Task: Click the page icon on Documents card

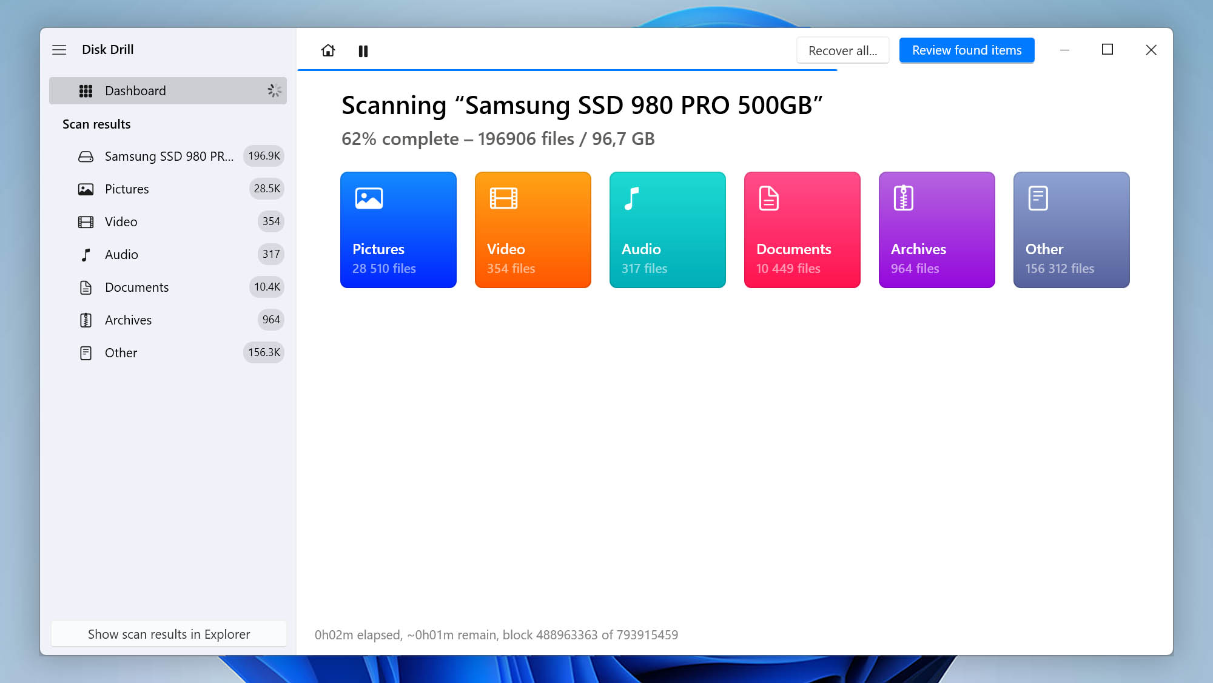Action: point(769,198)
